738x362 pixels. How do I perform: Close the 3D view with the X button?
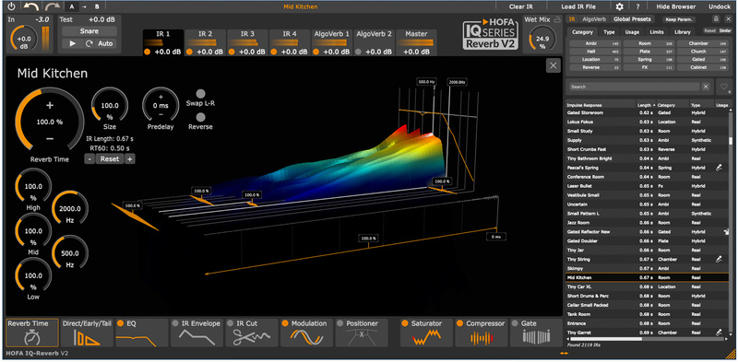pyautogui.click(x=553, y=65)
